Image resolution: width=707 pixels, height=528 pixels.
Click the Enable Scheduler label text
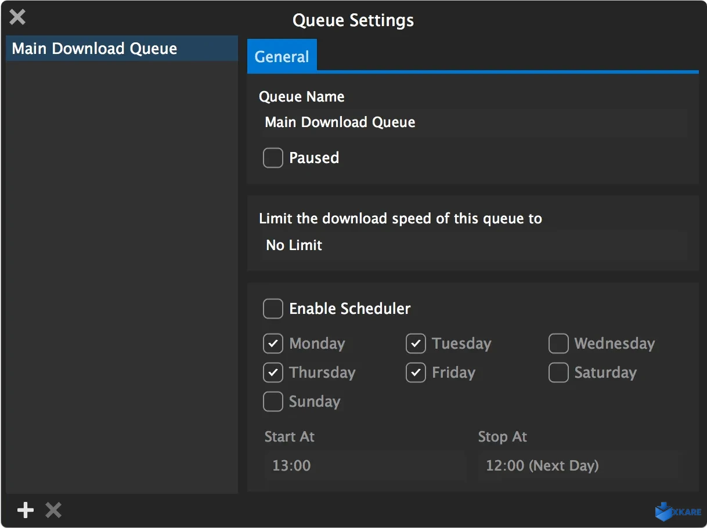[350, 309]
